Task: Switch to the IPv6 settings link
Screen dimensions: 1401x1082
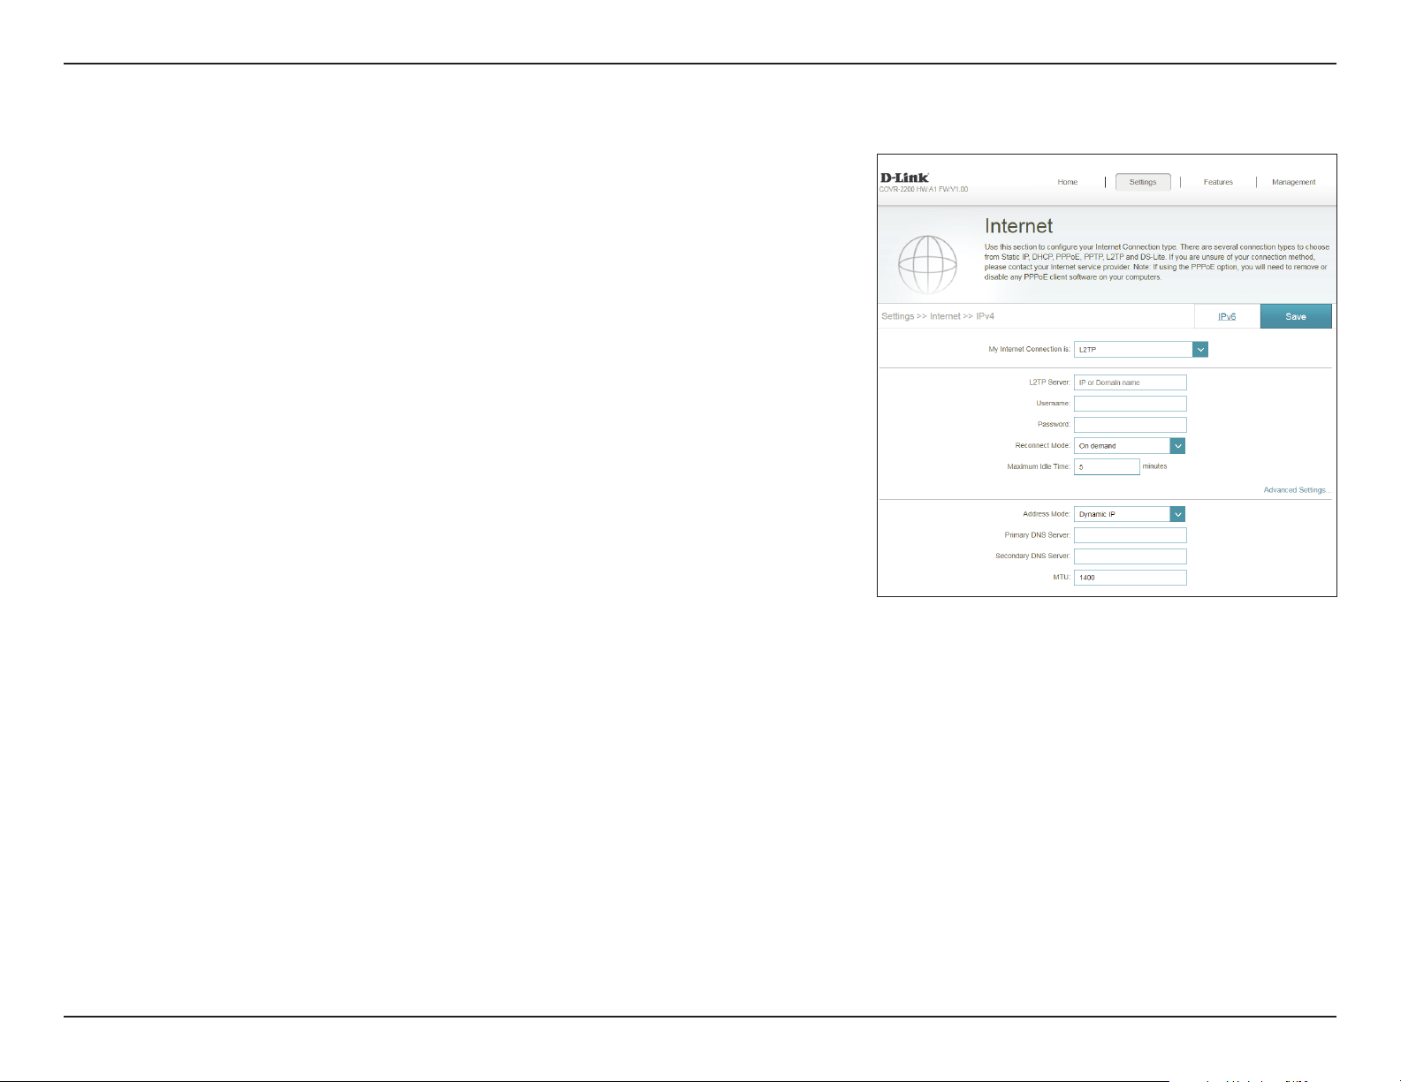Action: (1227, 316)
